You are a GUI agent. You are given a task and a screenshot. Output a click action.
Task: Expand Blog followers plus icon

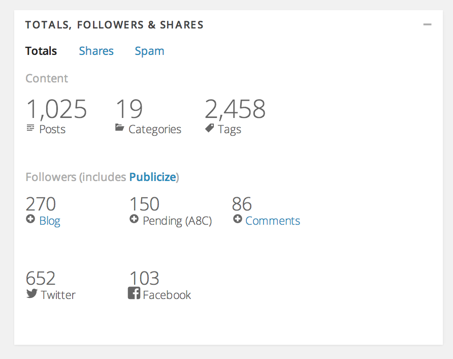30,219
